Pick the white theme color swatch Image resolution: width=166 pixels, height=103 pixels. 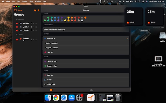pyautogui.click(x=82, y=21)
